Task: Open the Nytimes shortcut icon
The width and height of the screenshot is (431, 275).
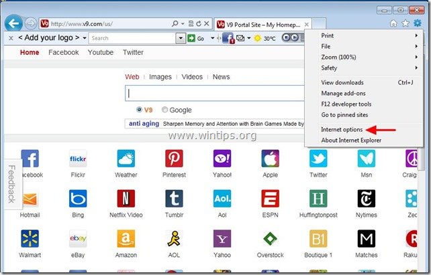Action: point(367,199)
